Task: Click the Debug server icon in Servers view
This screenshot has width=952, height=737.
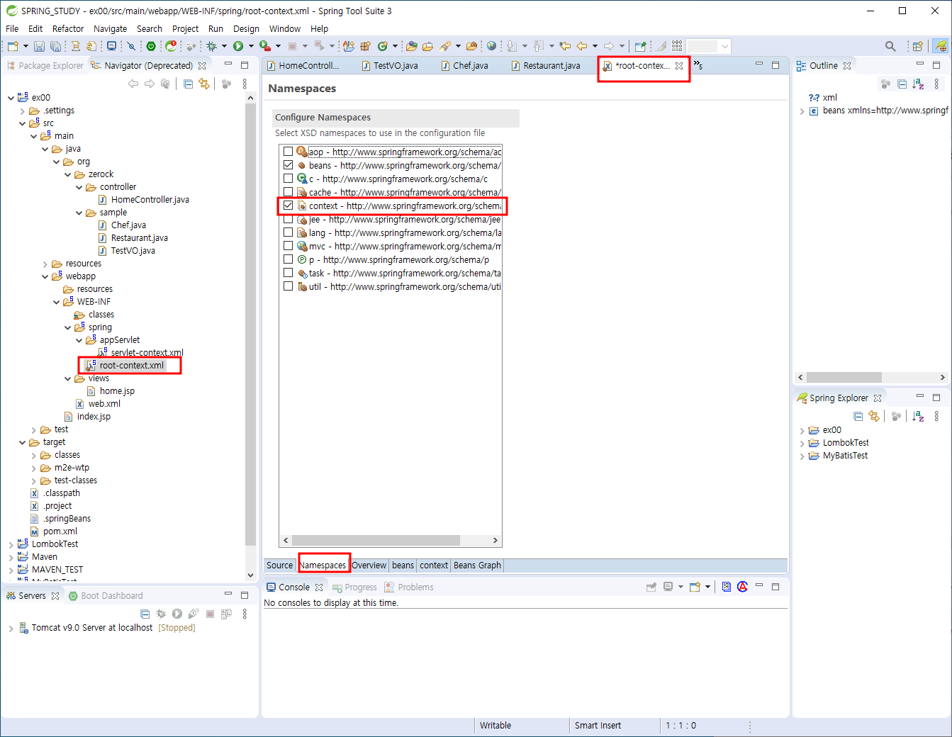Action: (x=161, y=614)
